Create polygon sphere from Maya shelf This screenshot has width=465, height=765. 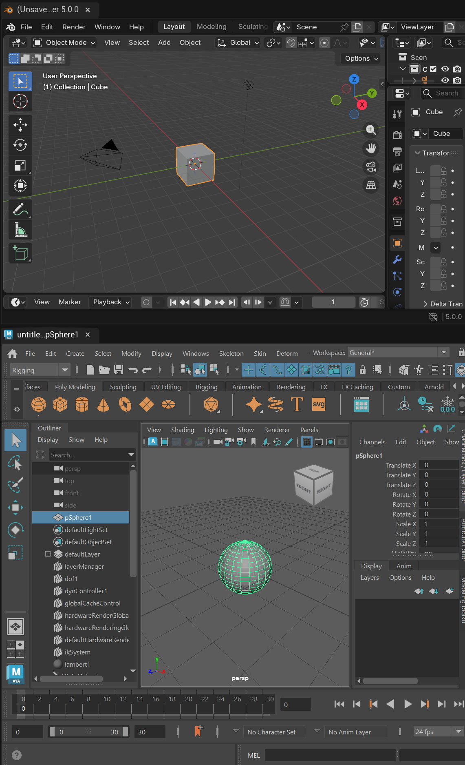tap(39, 405)
